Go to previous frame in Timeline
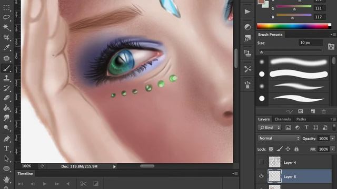Screen dimensions: 337x189 (33, 184)
